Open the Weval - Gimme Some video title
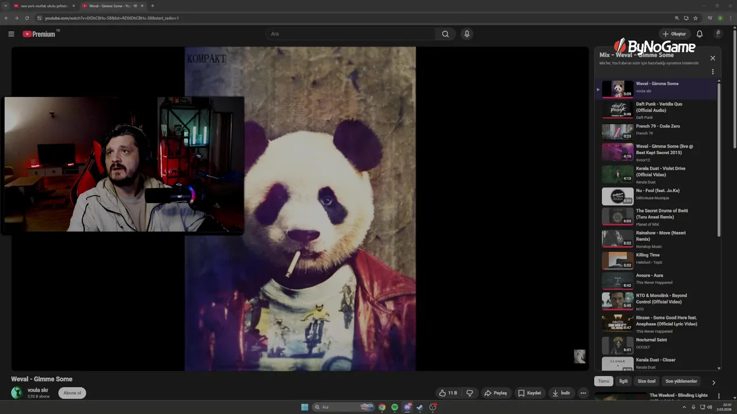The image size is (737, 414). [41, 379]
